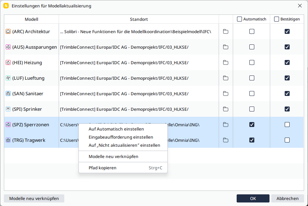Click the 'Modelle neu verknüpfen' bottom button
The width and height of the screenshot is (308, 206).
34,198
